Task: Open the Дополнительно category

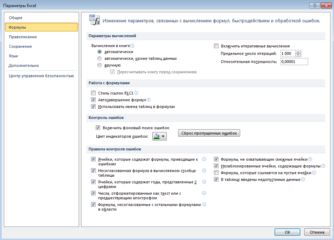Action: point(41,65)
